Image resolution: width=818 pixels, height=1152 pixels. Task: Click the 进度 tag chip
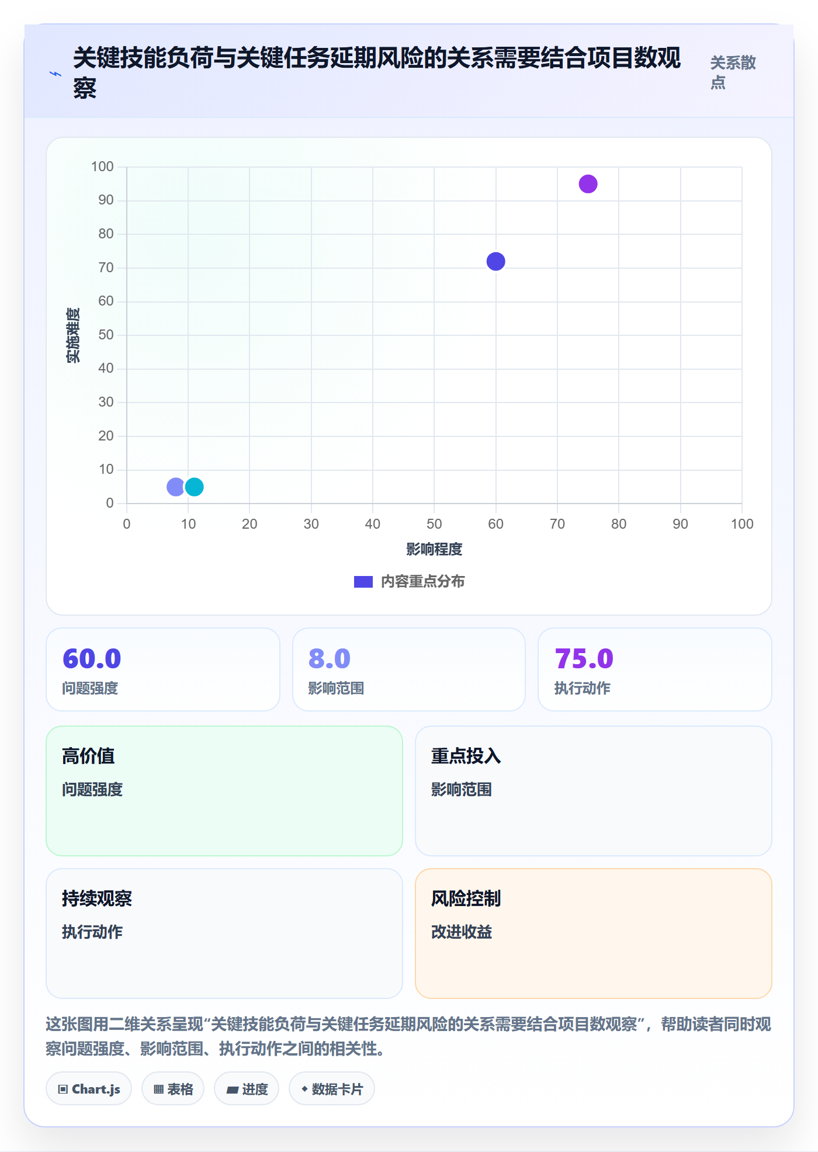coord(247,1089)
